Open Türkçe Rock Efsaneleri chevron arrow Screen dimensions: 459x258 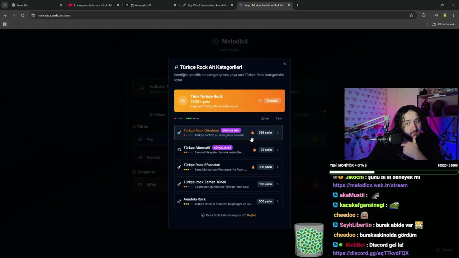[x=278, y=167]
